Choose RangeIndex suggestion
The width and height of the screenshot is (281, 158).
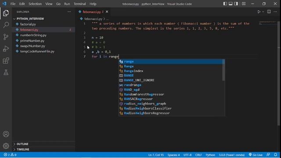pyautogui.click(x=170, y=71)
